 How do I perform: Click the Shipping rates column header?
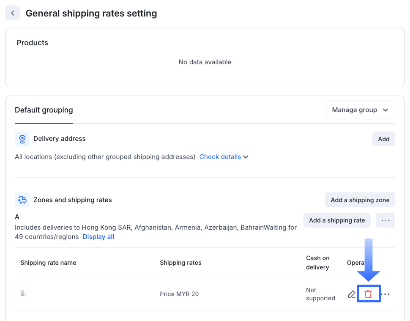click(180, 263)
